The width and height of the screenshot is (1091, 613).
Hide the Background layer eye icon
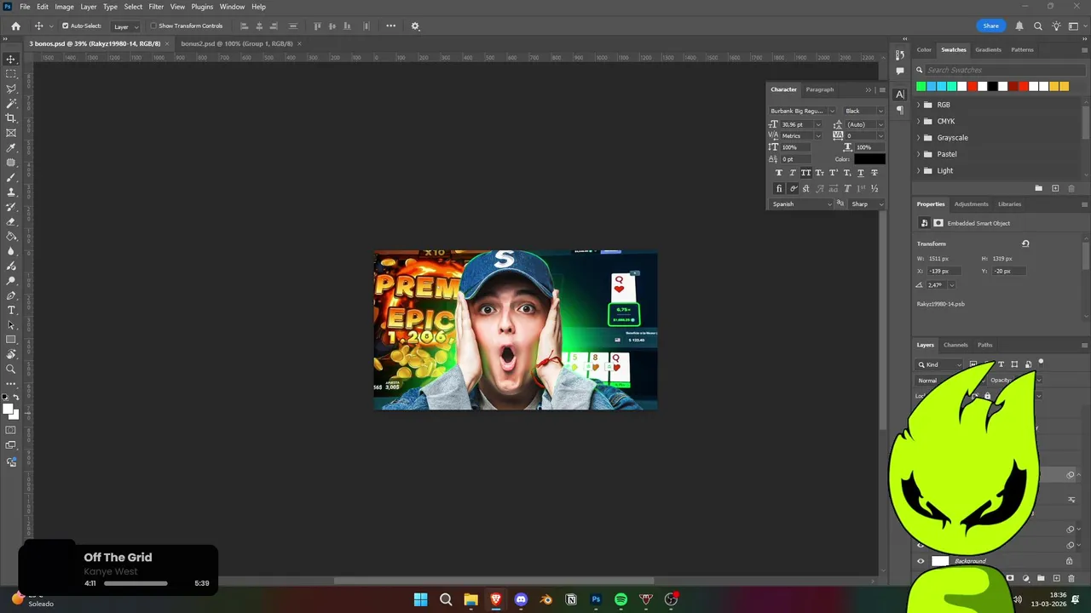click(x=921, y=561)
